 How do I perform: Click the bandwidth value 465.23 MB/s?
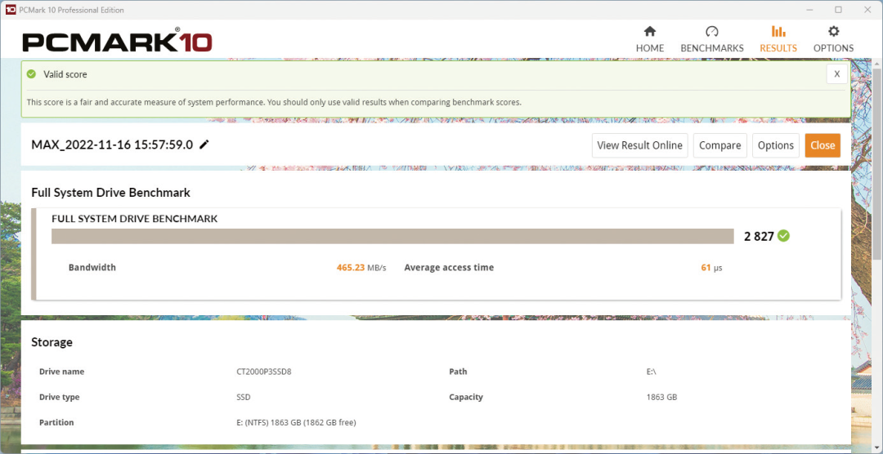(361, 268)
